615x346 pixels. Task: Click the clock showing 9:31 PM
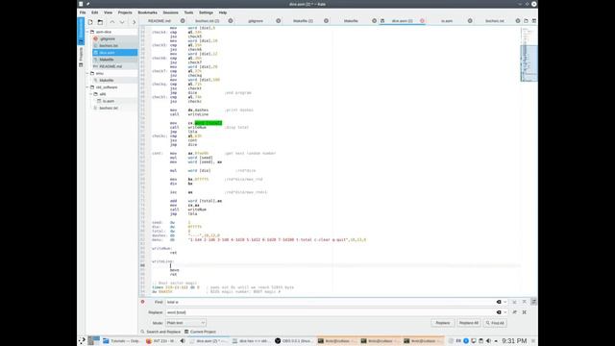pyautogui.click(x=514, y=341)
